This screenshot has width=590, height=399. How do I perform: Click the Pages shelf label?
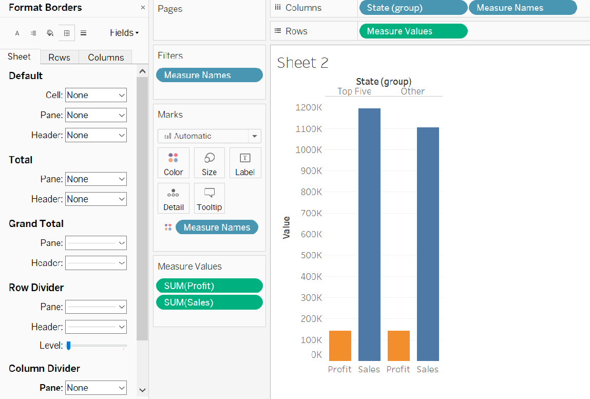point(170,9)
